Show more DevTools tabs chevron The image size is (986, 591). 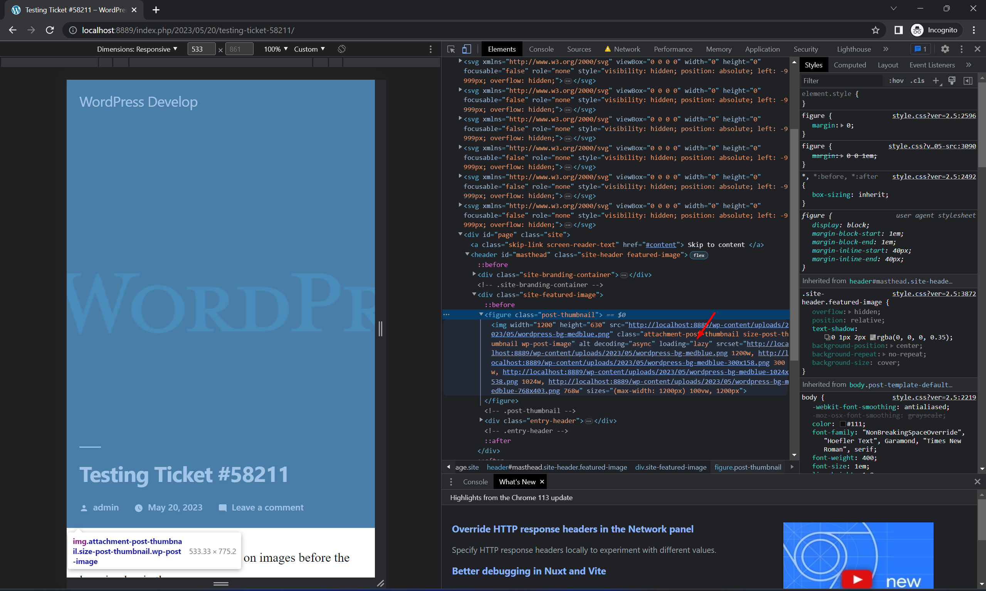[x=886, y=49]
